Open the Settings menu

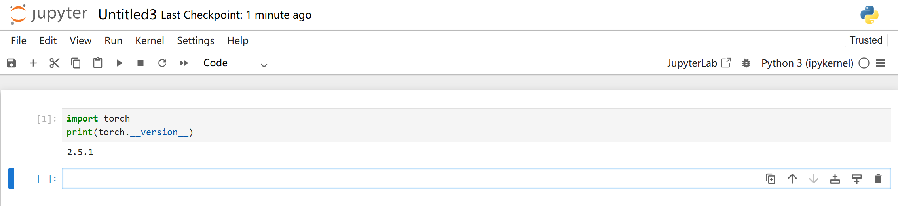pos(196,40)
